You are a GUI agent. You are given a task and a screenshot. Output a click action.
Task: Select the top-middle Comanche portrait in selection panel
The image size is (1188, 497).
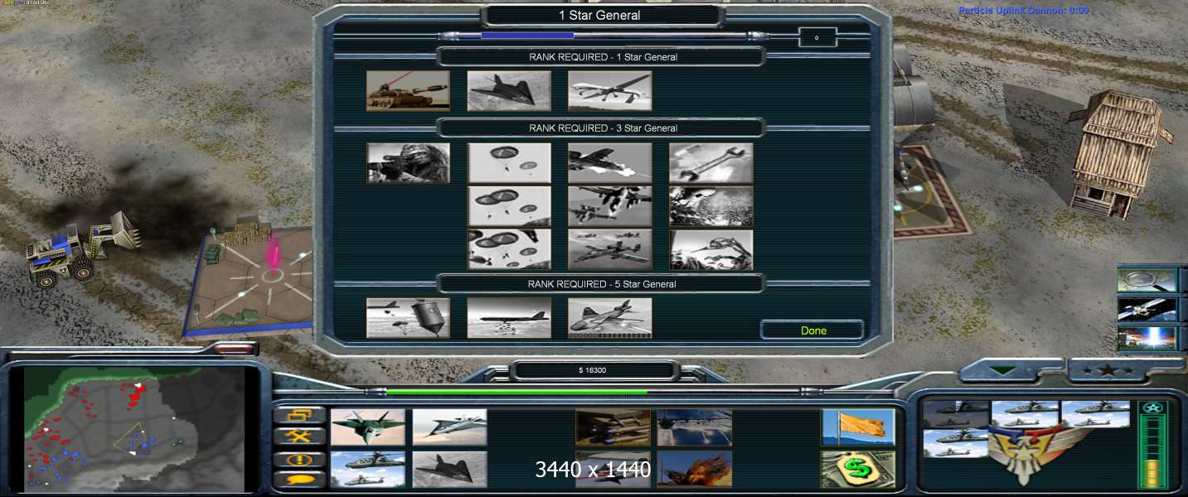click(x=1026, y=414)
